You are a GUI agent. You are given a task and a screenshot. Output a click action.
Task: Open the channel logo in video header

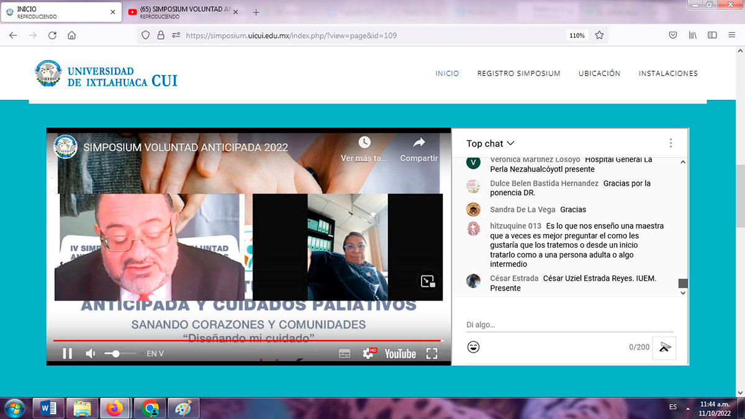pos(66,147)
